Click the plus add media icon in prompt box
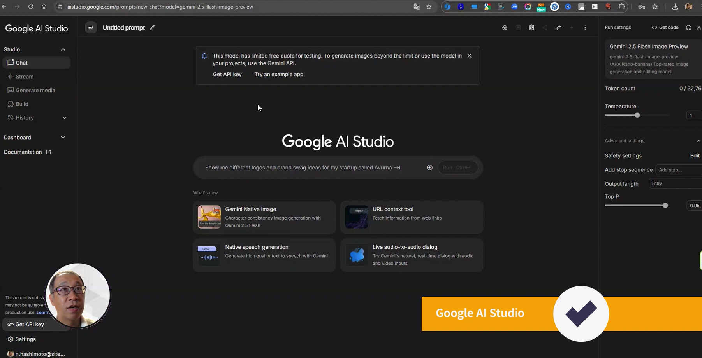 pos(429,168)
